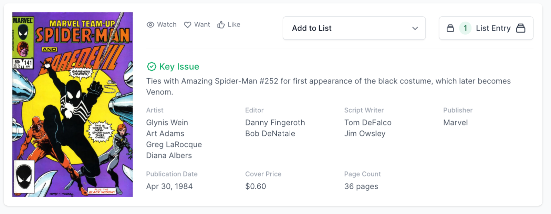Click artist Art Adams name
The image size is (551, 214).
(x=165, y=134)
